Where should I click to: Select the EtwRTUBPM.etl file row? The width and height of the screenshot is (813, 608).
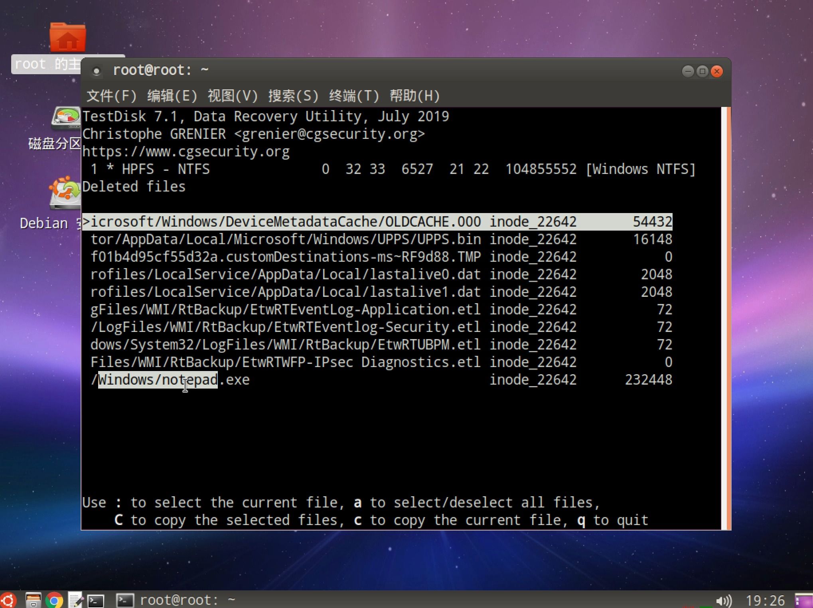click(377, 345)
